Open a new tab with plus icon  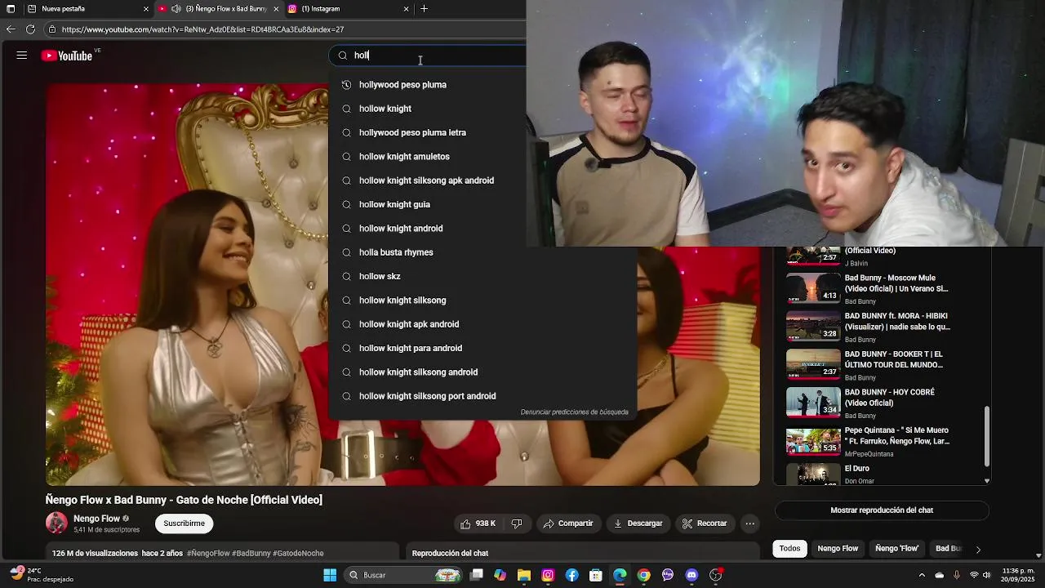[424, 9]
